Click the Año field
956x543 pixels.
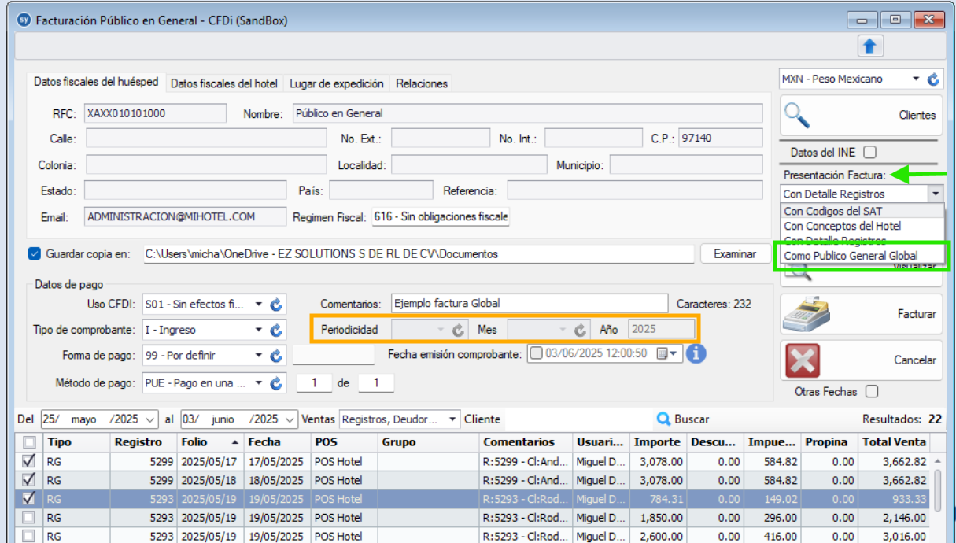661,330
